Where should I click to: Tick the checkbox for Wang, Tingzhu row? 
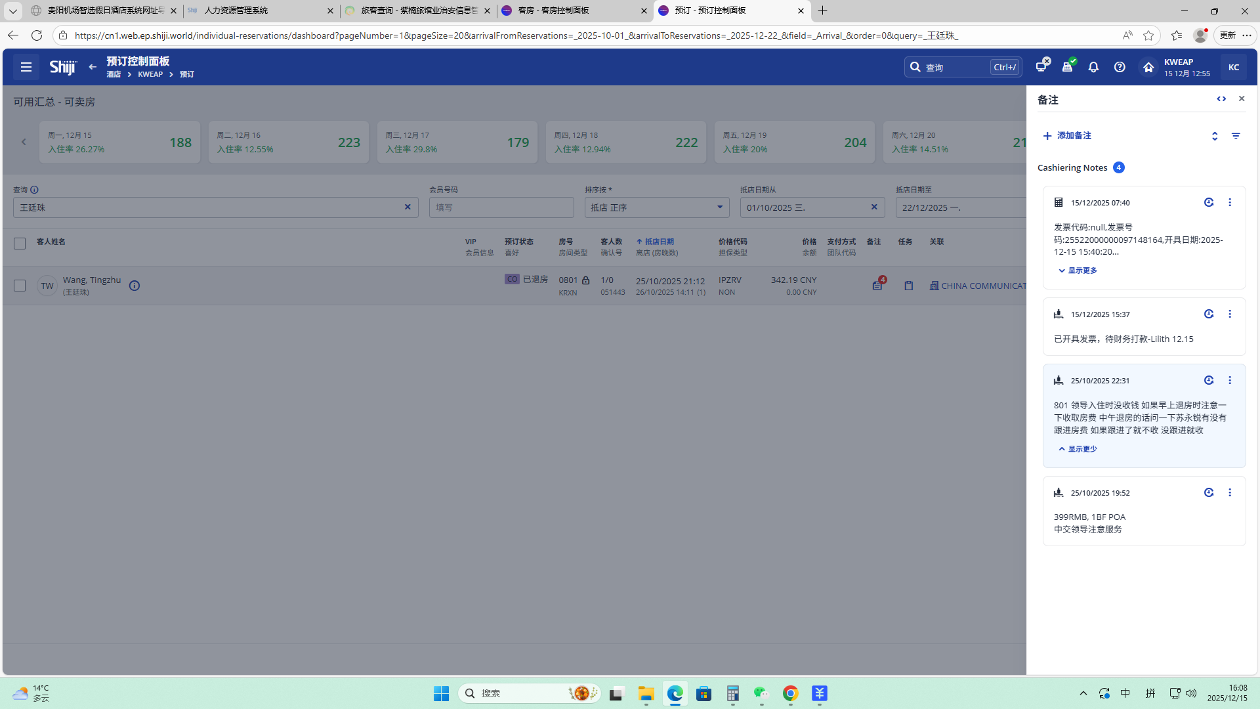pos(20,286)
